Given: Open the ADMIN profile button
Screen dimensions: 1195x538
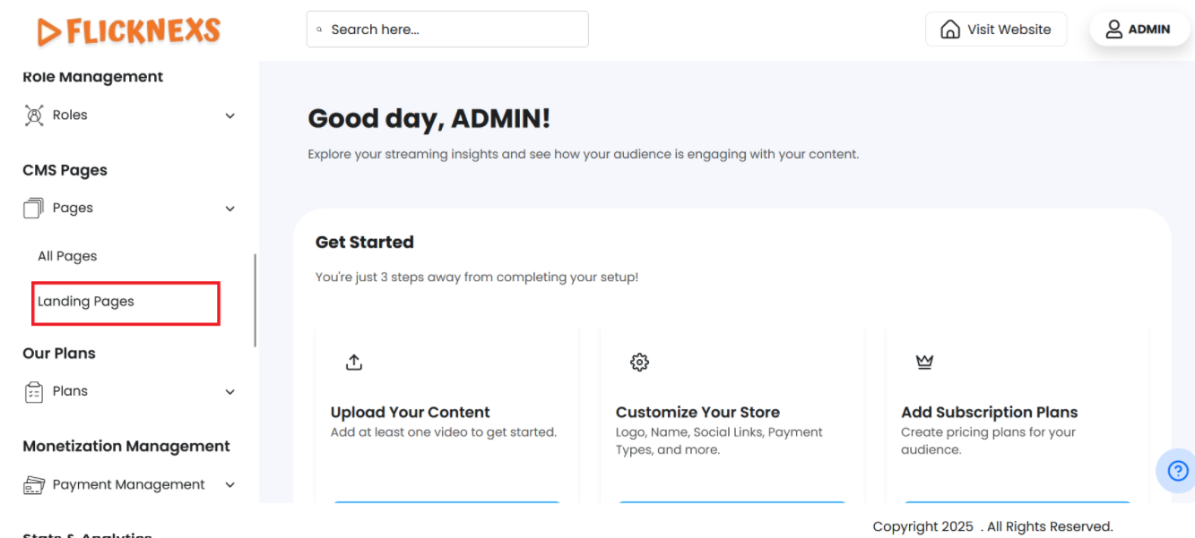Looking at the screenshot, I should 1139,30.
